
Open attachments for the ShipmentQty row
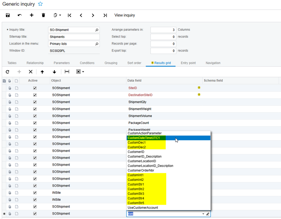pos(10,102)
